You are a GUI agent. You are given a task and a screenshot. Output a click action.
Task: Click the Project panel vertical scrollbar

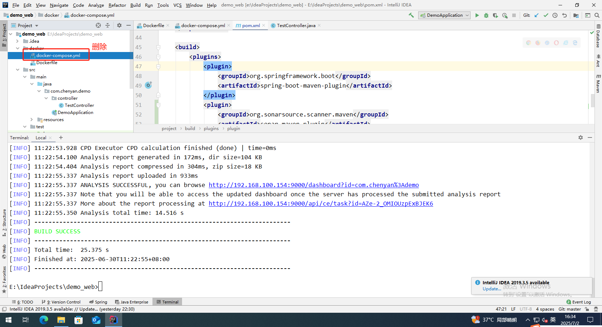coord(131,59)
